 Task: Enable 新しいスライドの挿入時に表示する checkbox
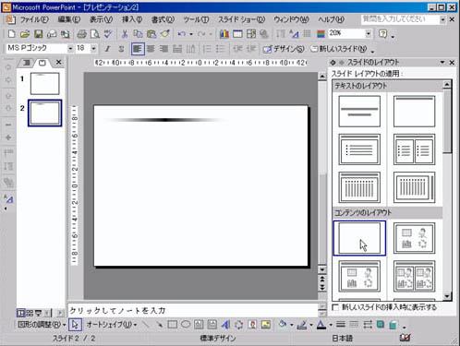[335, 307]
